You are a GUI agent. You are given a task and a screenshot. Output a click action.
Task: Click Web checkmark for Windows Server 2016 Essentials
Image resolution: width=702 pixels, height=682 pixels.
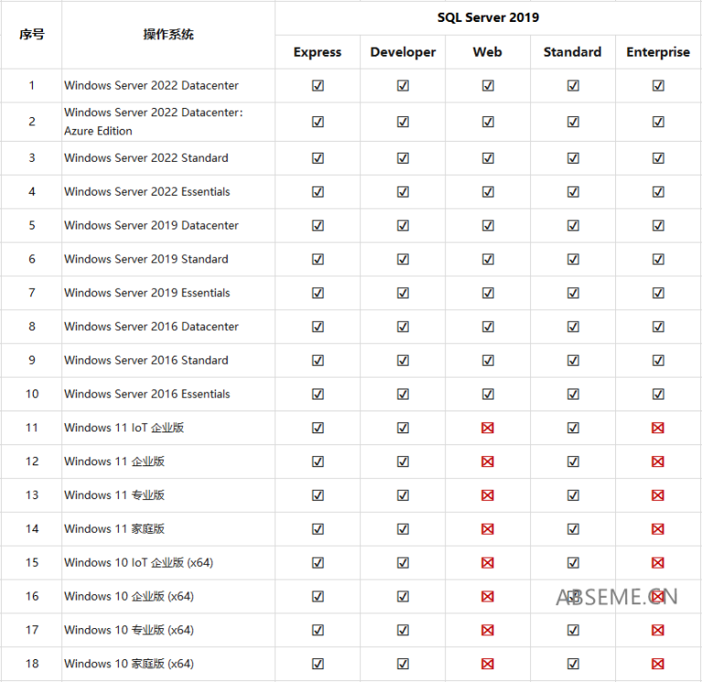pyautogui.click(x=487, y=394)
